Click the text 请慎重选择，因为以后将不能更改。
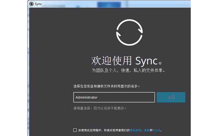Viewport: 218px width, 136px height. click(x=100, y=108)
